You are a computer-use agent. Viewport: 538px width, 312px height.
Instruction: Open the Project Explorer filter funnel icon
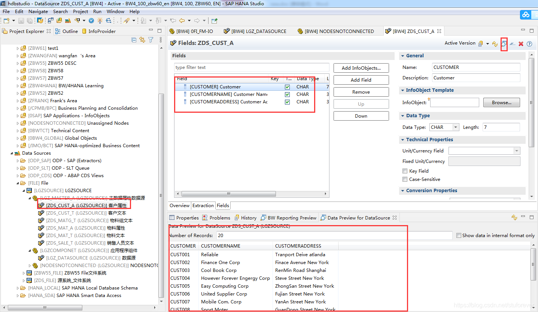(x=151, y=40)
